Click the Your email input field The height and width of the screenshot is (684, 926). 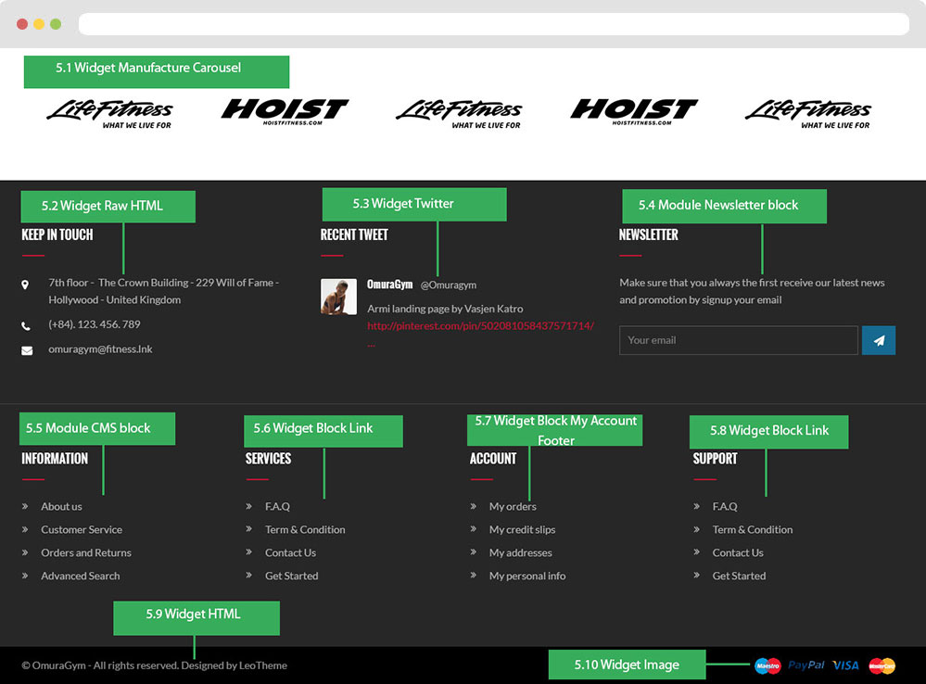[x=738, y=340]
